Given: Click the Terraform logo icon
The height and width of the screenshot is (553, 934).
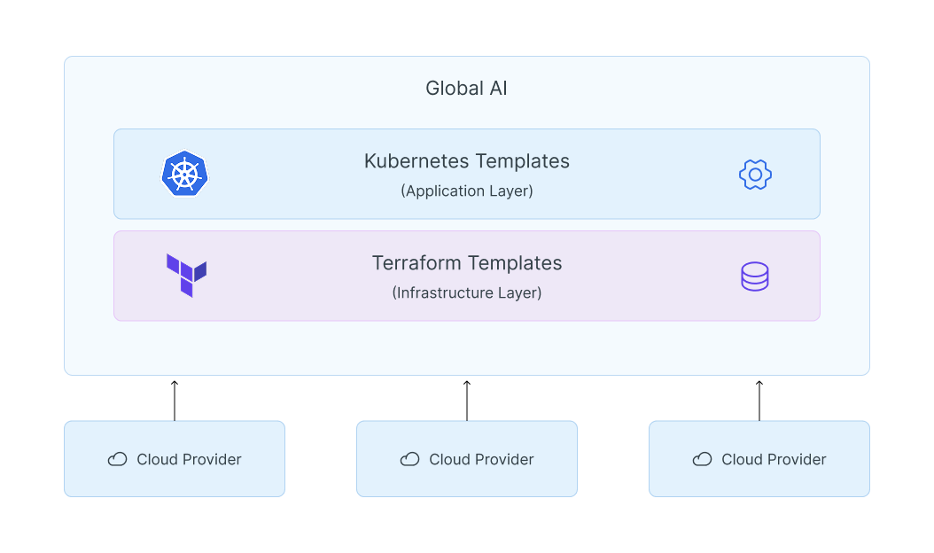Looking at the screenshot, I should tap(184, 276).
